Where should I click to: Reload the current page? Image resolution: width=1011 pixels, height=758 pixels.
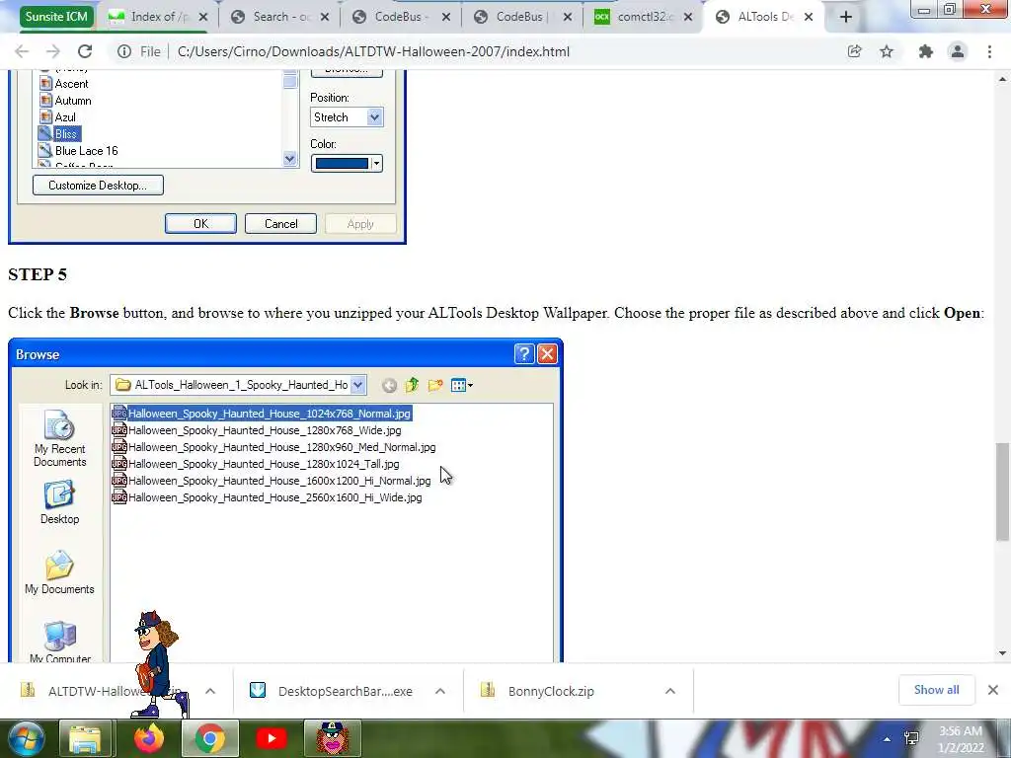85,51
